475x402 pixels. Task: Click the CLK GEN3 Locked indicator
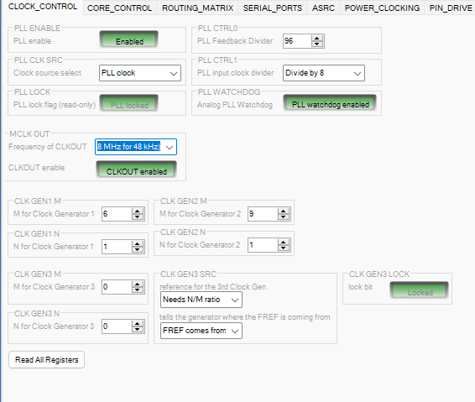tap(420, 290)
